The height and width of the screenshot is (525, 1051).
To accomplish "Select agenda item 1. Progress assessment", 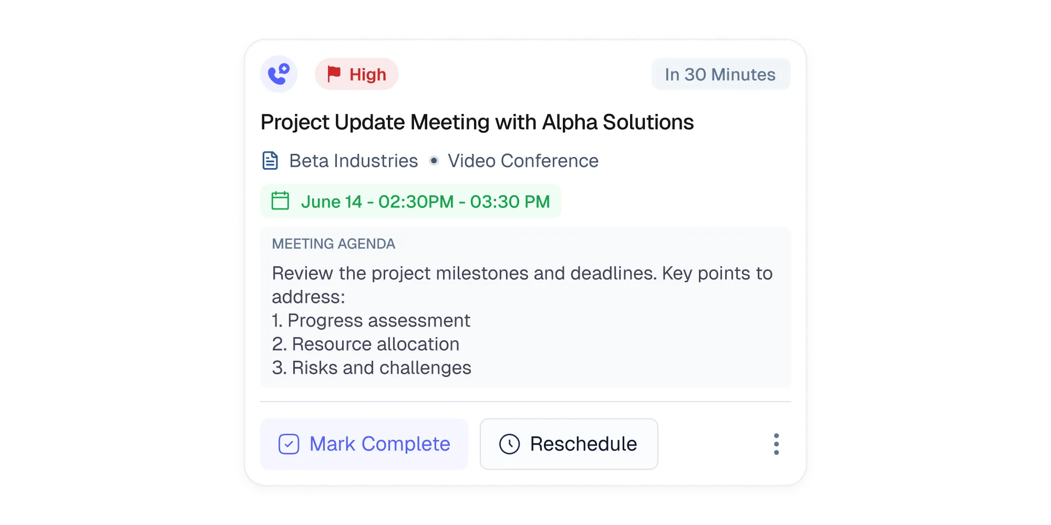I will tap(370, 320).
